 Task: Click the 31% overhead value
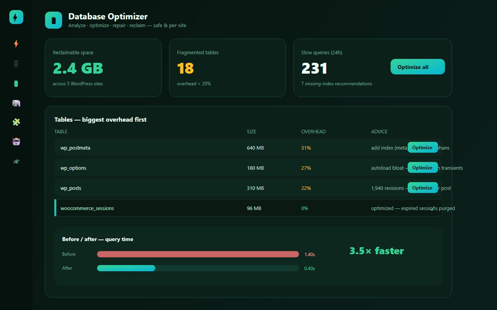click(x=306, y=148)
